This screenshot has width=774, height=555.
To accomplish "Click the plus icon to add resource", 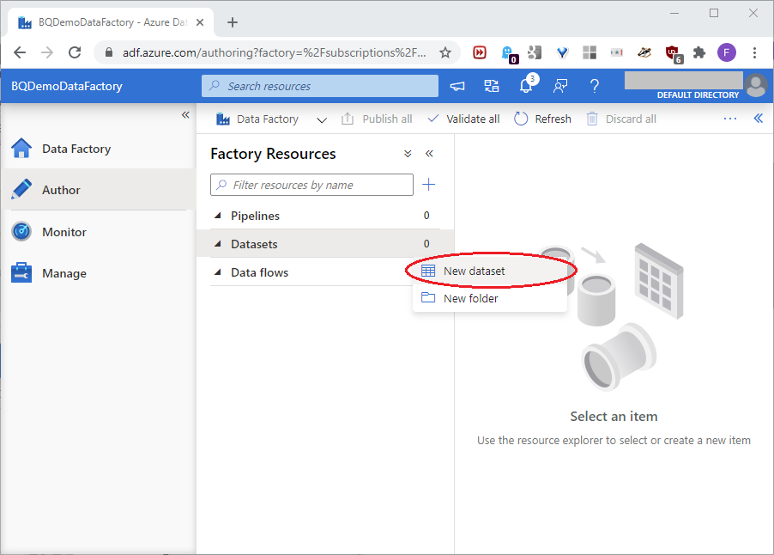I will click(x=429, y=185).
